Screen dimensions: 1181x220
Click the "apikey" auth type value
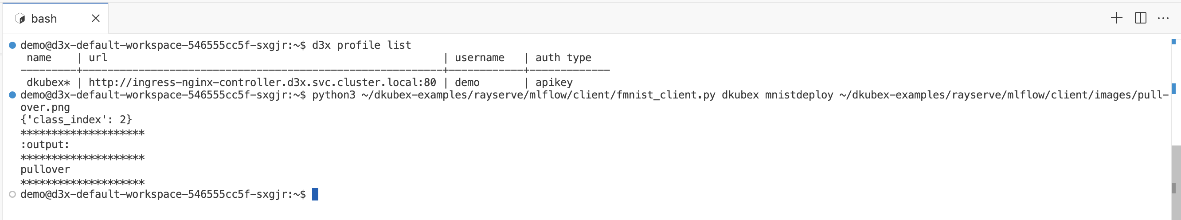pyautogui.click(x=554, y=82)
